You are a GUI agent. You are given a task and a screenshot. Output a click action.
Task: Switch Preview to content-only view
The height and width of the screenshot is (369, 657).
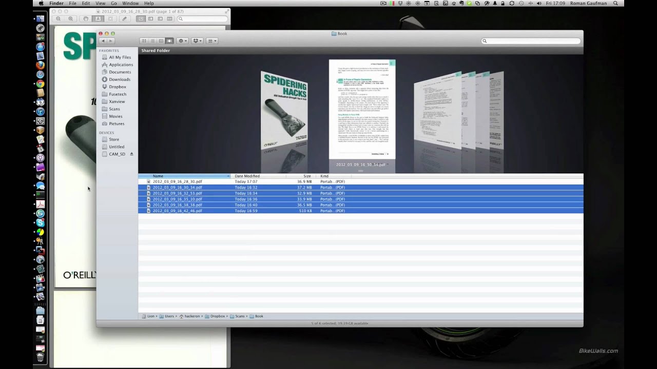point(141,19)
